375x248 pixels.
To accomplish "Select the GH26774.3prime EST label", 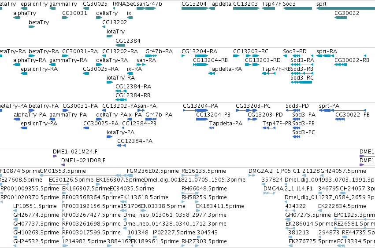I will coord(36,215).
